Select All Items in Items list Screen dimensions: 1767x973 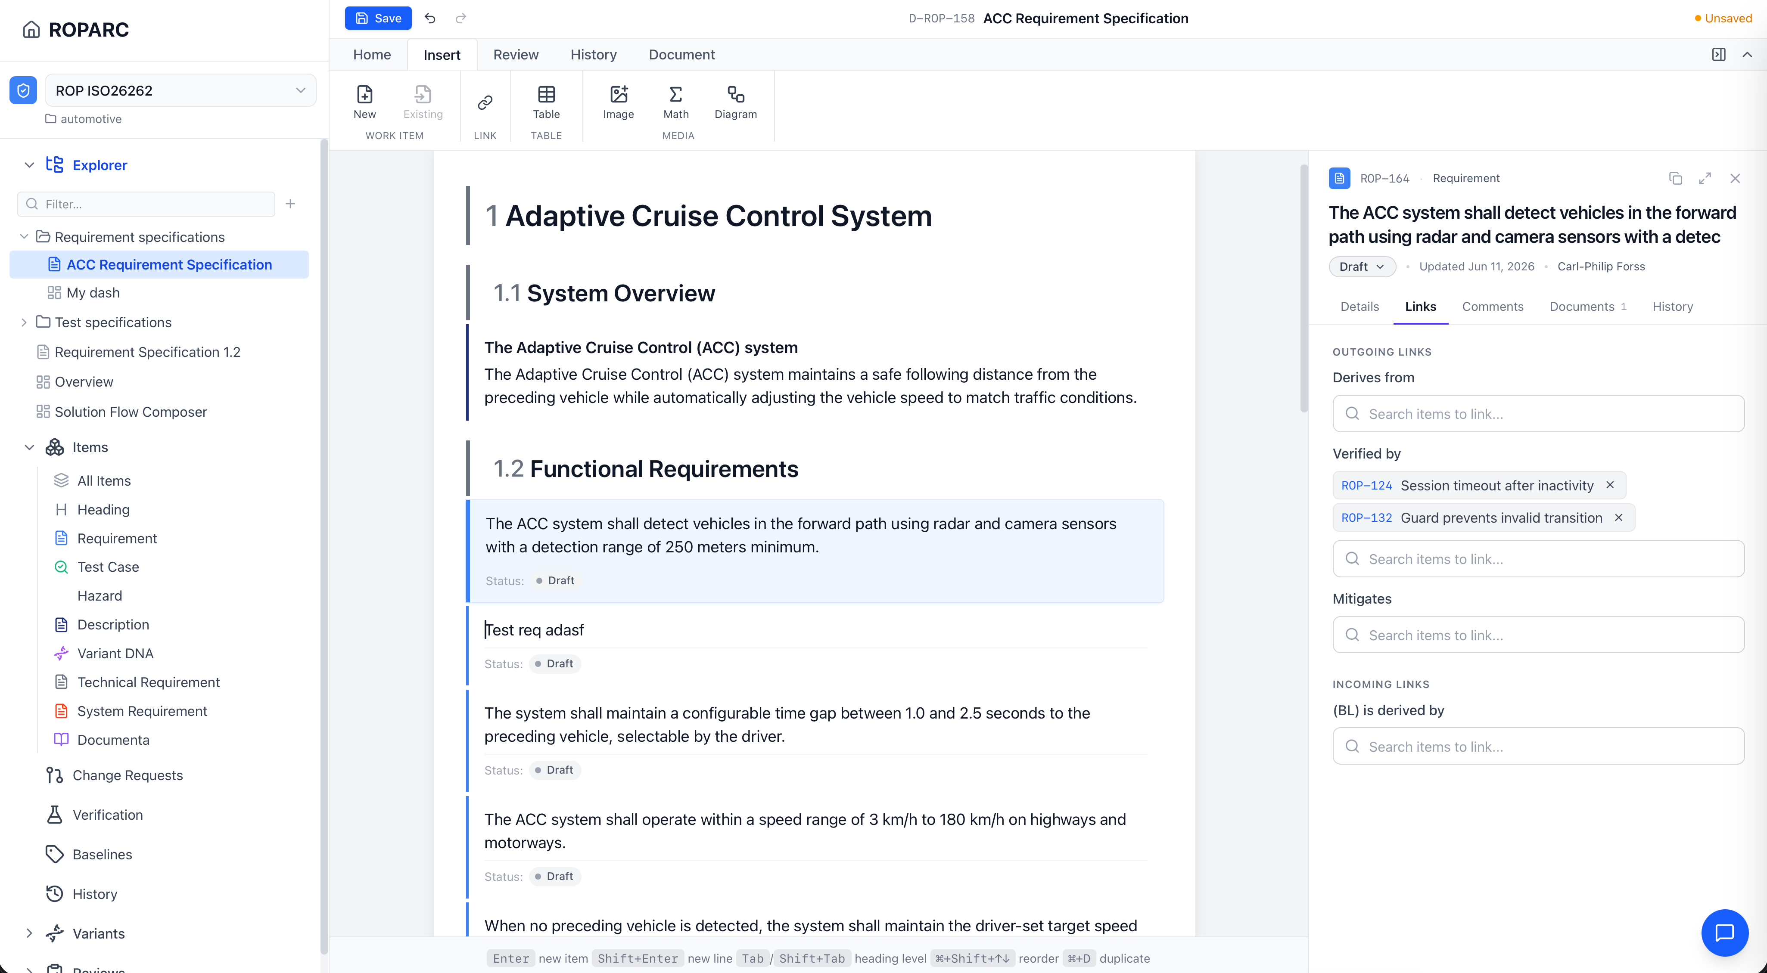[103, 480]
